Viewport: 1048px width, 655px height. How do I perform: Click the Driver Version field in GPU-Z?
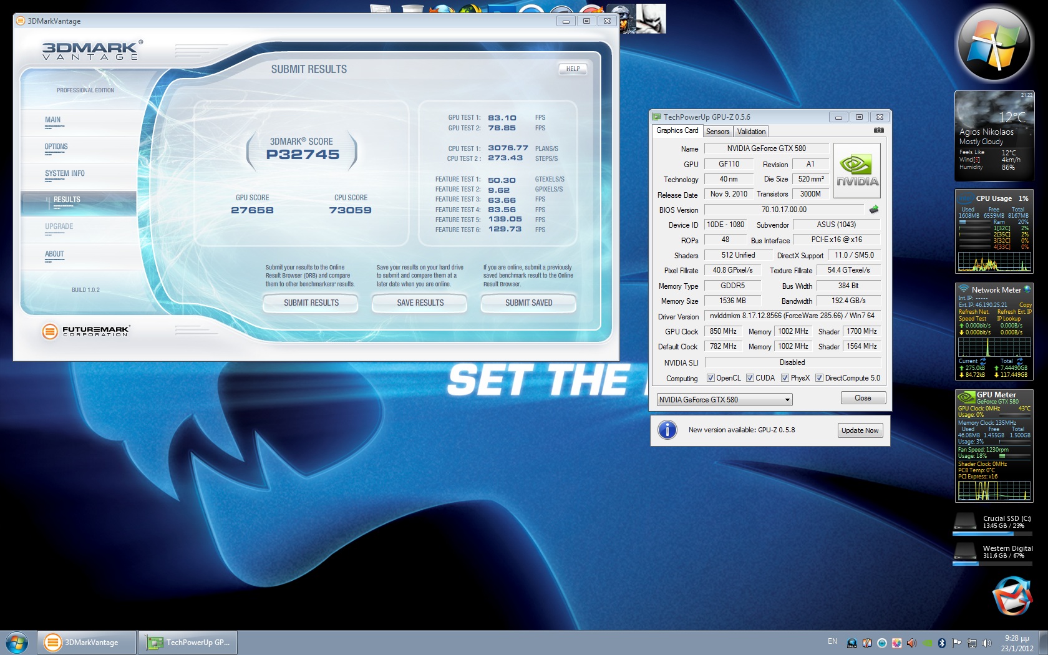[792, 316]
